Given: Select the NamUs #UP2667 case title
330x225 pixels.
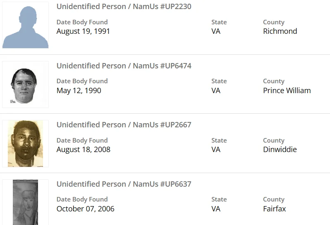Looking at the screenshot, I should coord(124,124).
